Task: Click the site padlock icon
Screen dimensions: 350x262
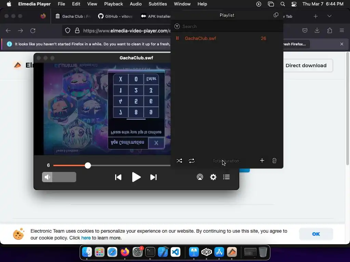Action: (x=77, y=30)
